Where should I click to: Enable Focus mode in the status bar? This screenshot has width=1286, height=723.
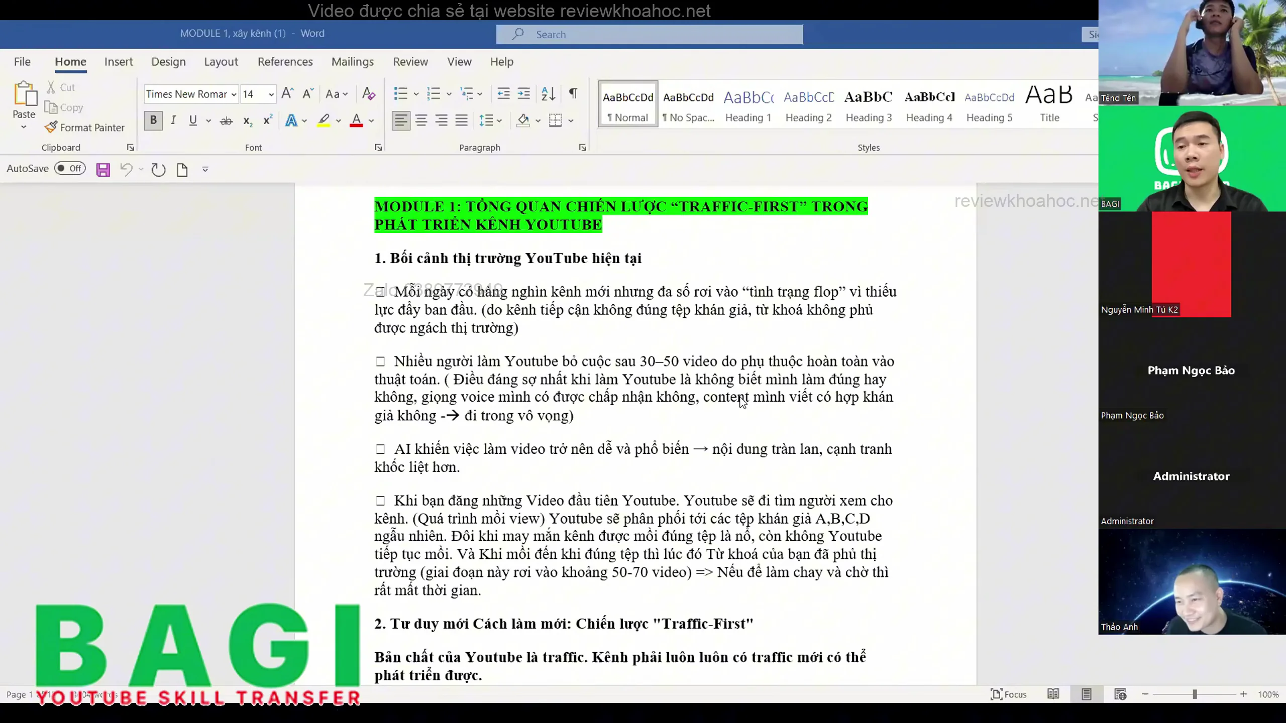pyautogui.click(x=1009, y=694)
